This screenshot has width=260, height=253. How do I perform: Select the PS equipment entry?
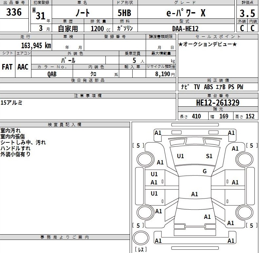[231, 87]
